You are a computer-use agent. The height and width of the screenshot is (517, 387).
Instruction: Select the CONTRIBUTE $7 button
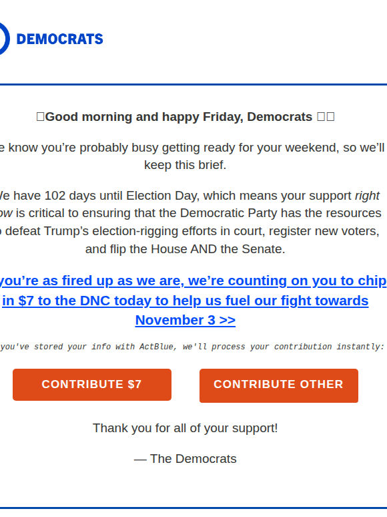click(x=92, y=385)
